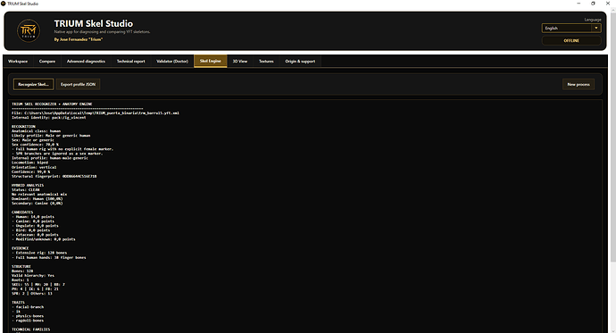The width and height of the screenshot is (616, 333).
Task: Open the Compare tab
Action: click(47, 62)
